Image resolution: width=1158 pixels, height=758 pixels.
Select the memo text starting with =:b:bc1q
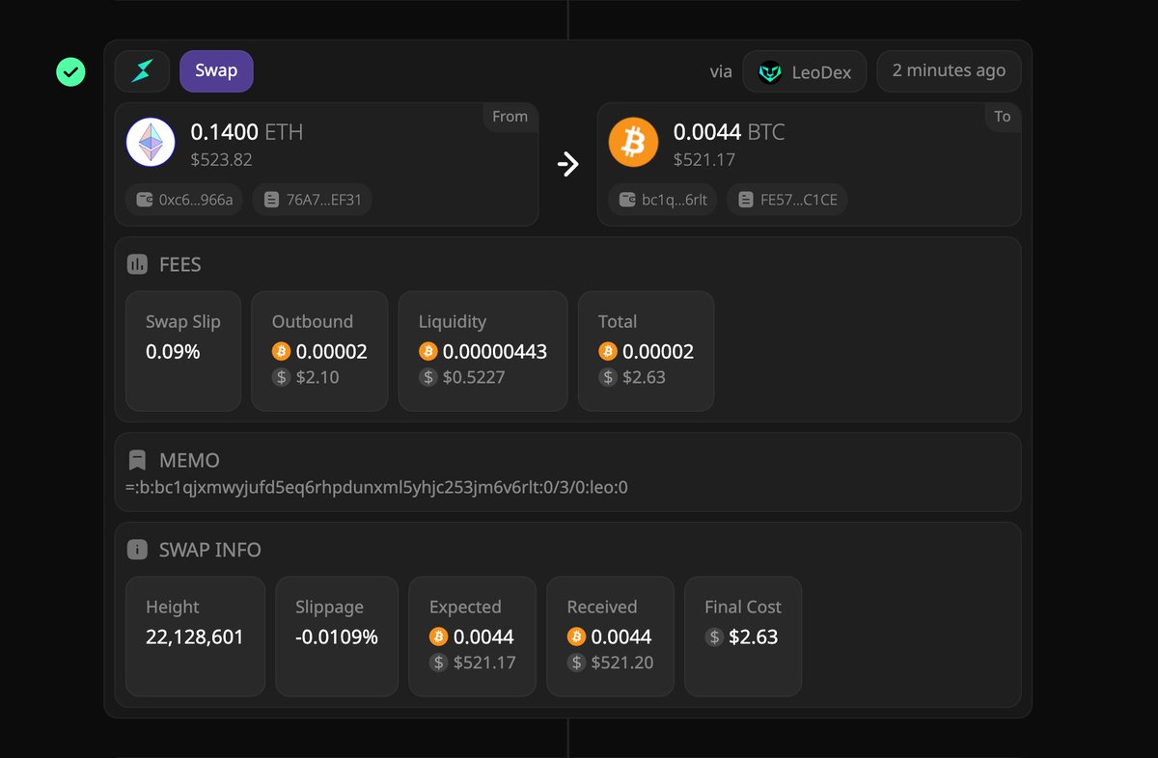pos(376,487)
